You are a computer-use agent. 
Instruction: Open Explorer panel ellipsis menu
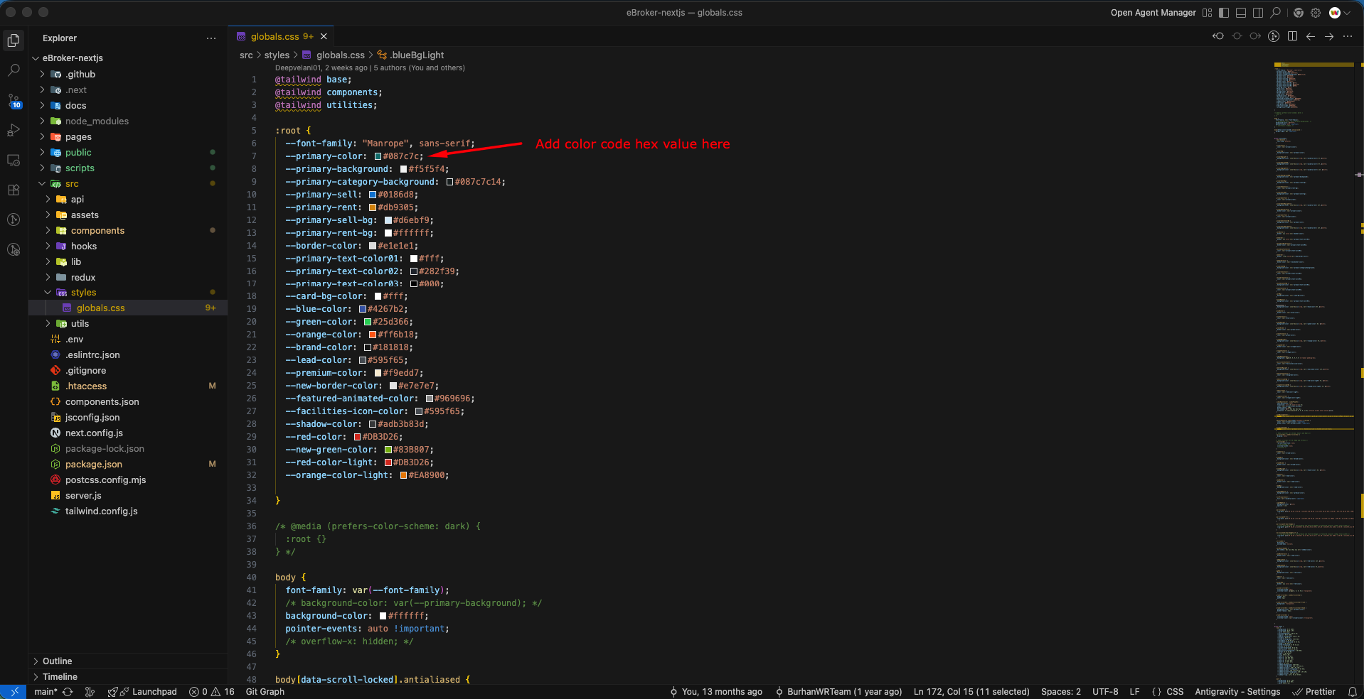pyautogui.click(x=211, y=38)
